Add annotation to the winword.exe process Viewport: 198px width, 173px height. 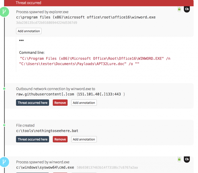pos(29,31)
